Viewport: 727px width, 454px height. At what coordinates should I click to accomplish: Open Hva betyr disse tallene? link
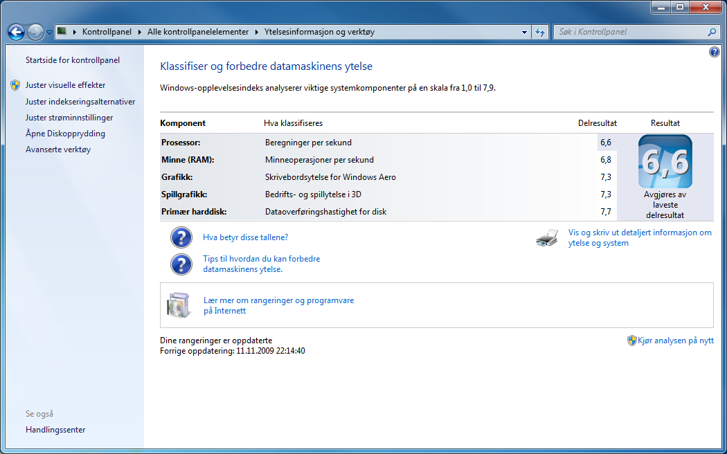click(x=245, y=237)
